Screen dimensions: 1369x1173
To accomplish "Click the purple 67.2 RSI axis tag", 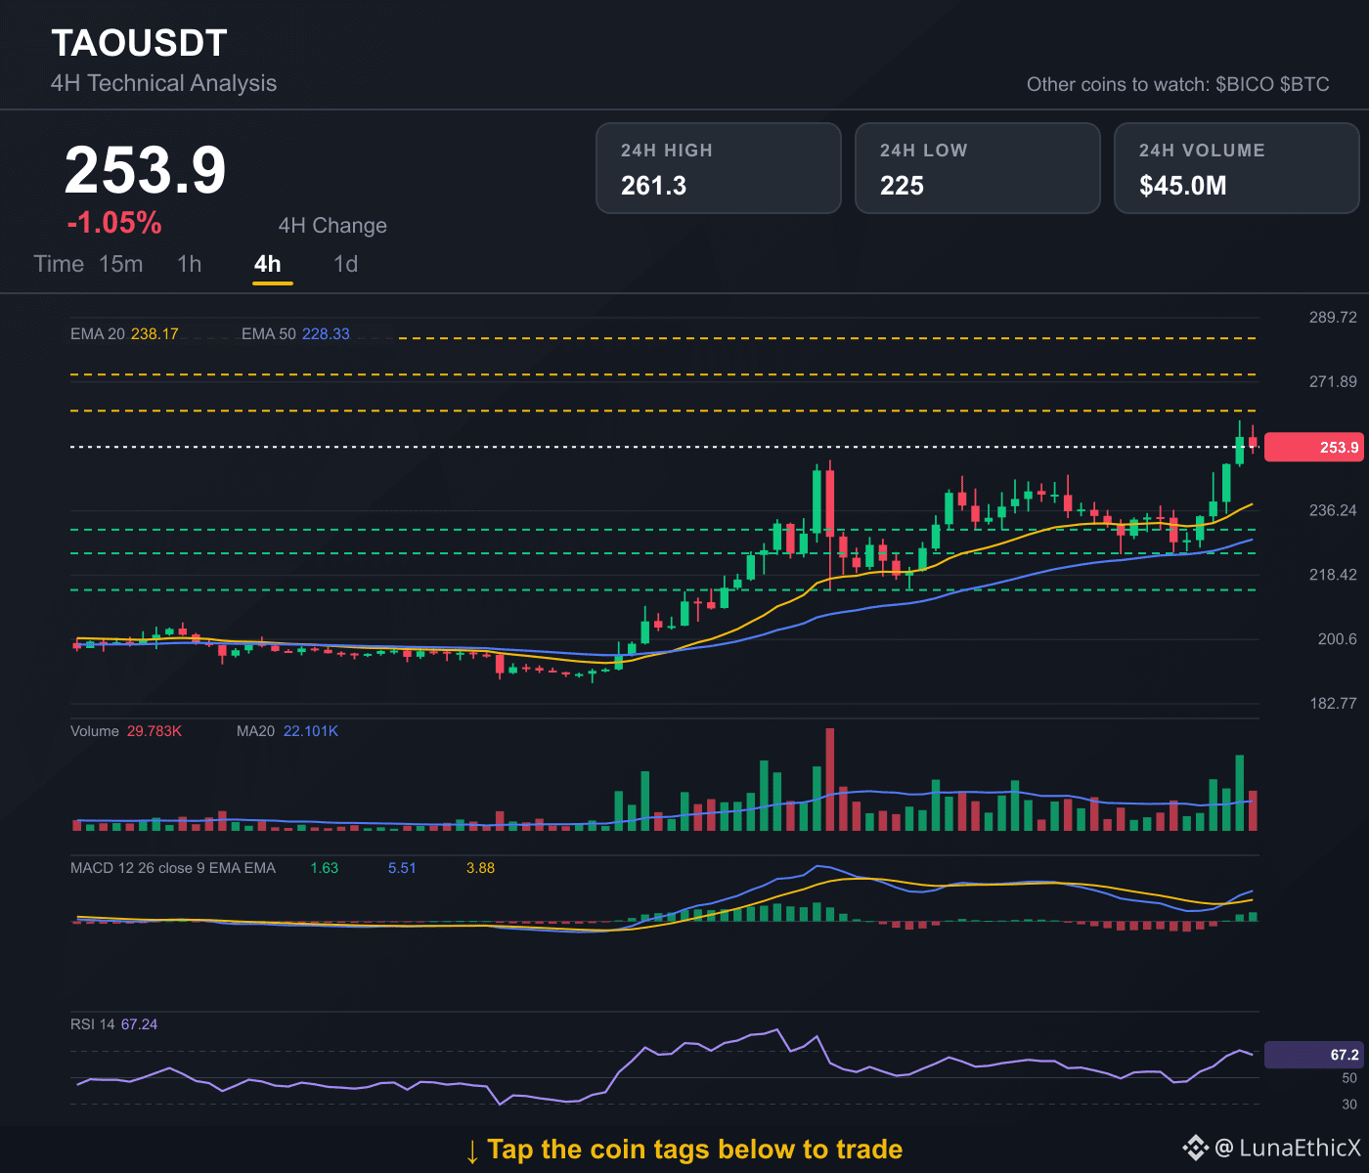I will click(x=1314, y=1055).
